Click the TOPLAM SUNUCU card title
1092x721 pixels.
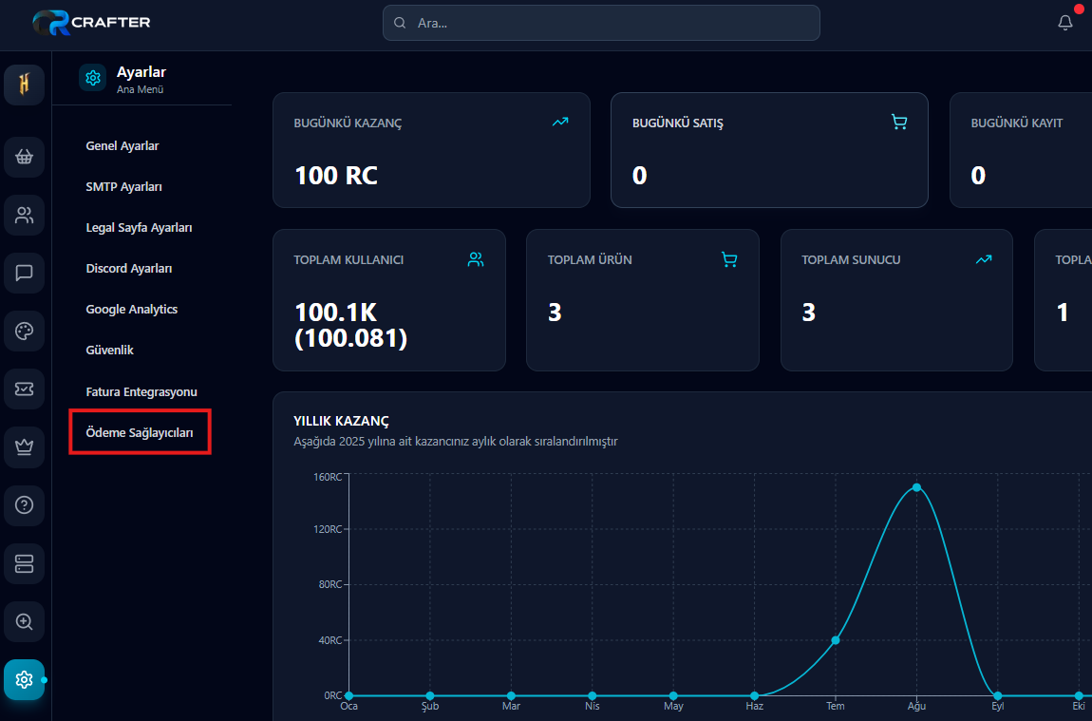(851, 260)
